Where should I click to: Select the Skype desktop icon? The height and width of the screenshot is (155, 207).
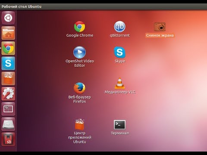[x=119, y=52]
